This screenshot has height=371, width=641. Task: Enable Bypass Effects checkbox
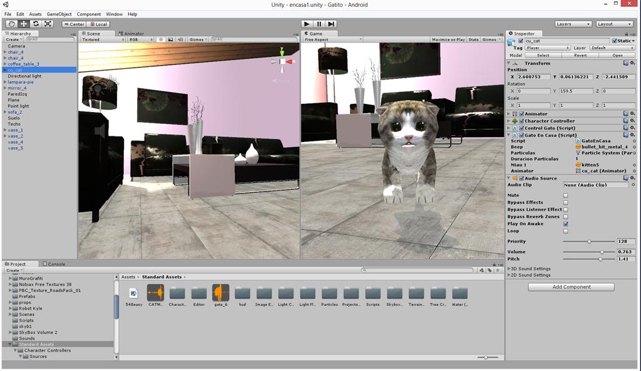click(566, 203)
